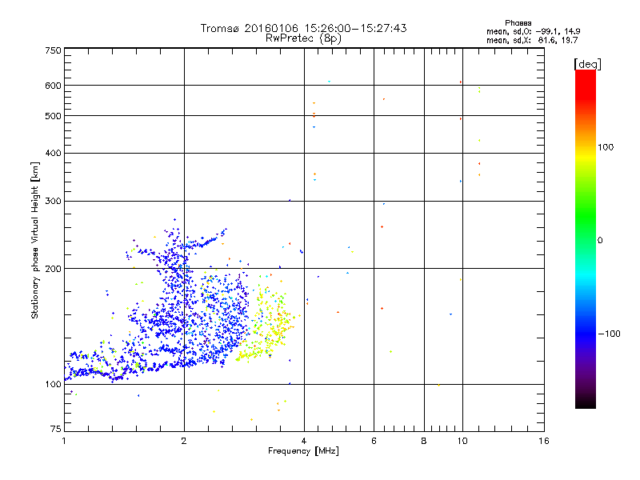Click the 'mean, sd,O: -99.1, 14.9' statistic

tap(533, 31)
